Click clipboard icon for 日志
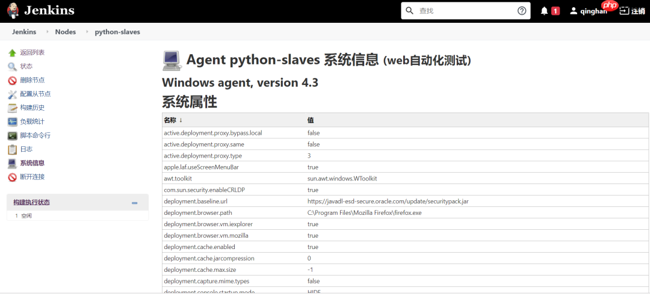 (x=13, y=149)
